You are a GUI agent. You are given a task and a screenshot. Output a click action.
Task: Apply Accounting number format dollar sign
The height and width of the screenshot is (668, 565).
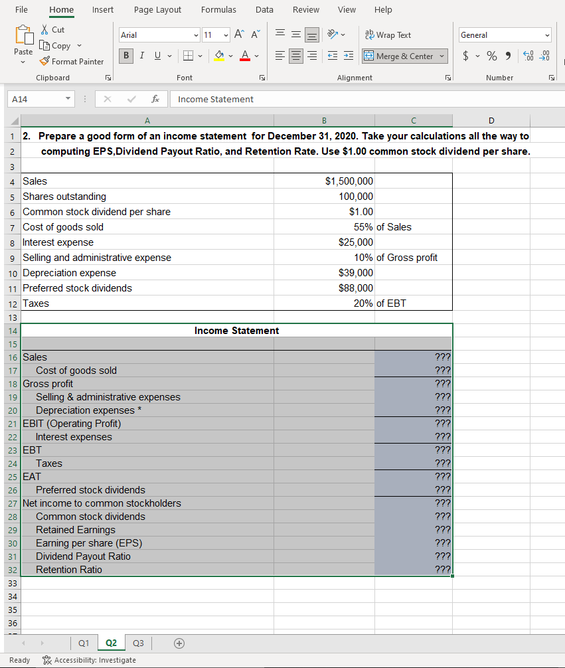pyautogui.click(x=465, y=56)
